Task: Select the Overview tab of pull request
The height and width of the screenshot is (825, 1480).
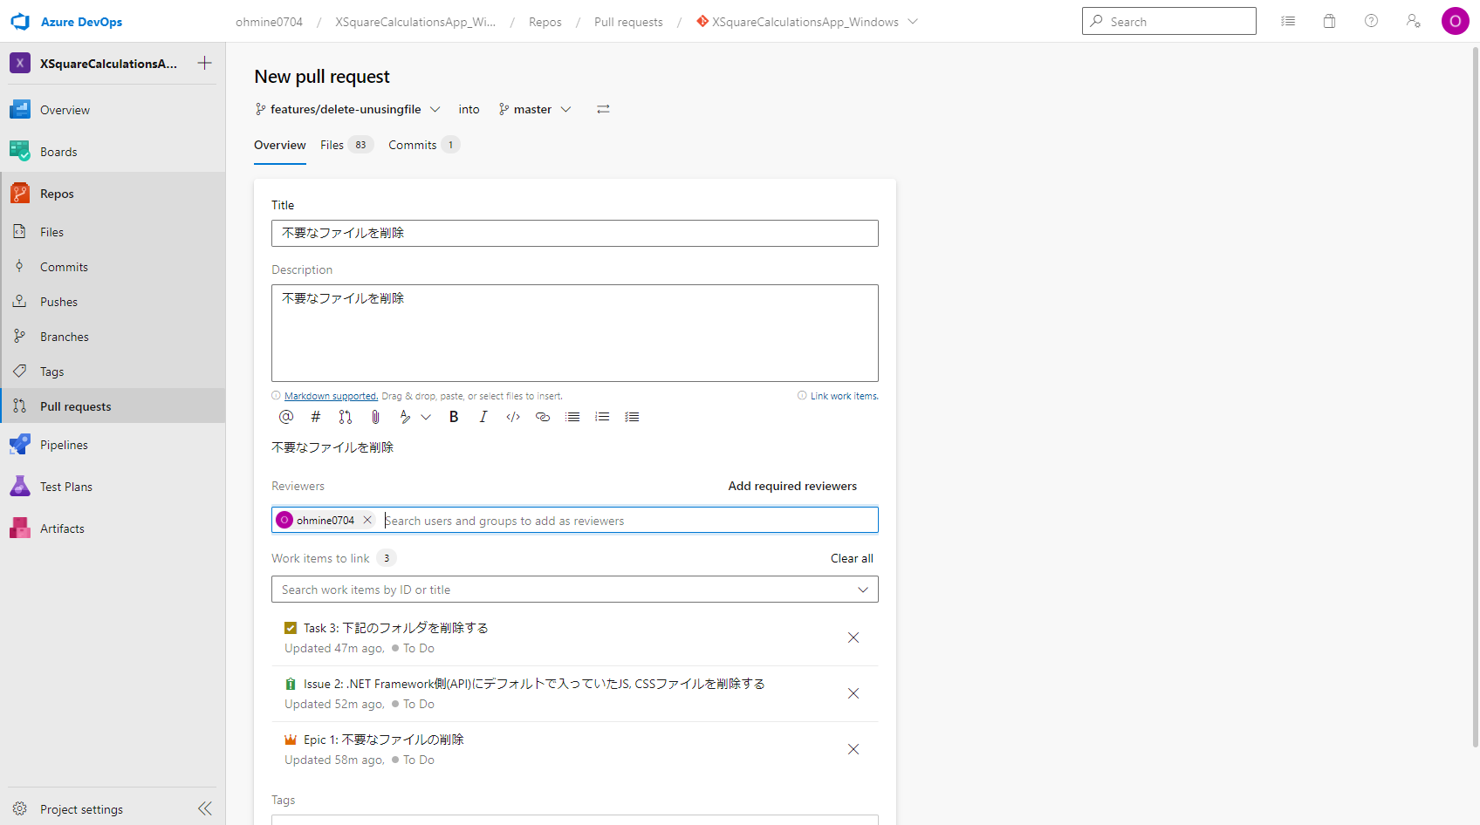Action: [280, 145]
